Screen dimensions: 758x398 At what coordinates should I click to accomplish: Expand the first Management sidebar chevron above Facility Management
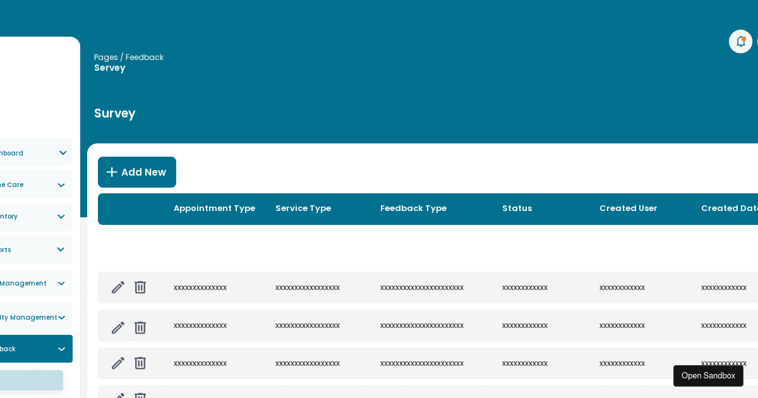61,284
